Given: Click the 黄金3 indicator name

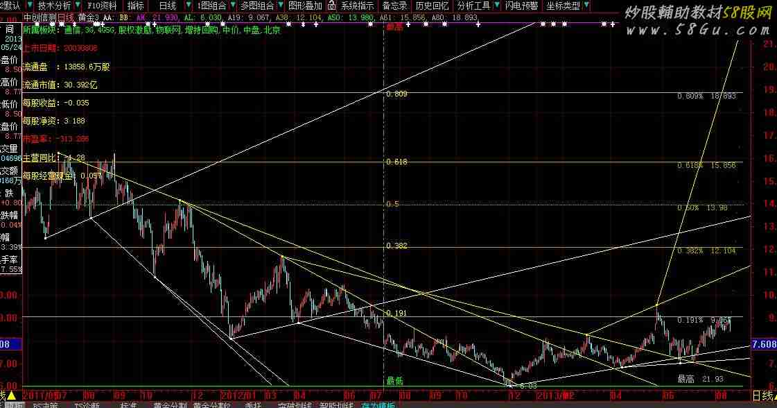Looking at the screenshot, I should [89, 18].
